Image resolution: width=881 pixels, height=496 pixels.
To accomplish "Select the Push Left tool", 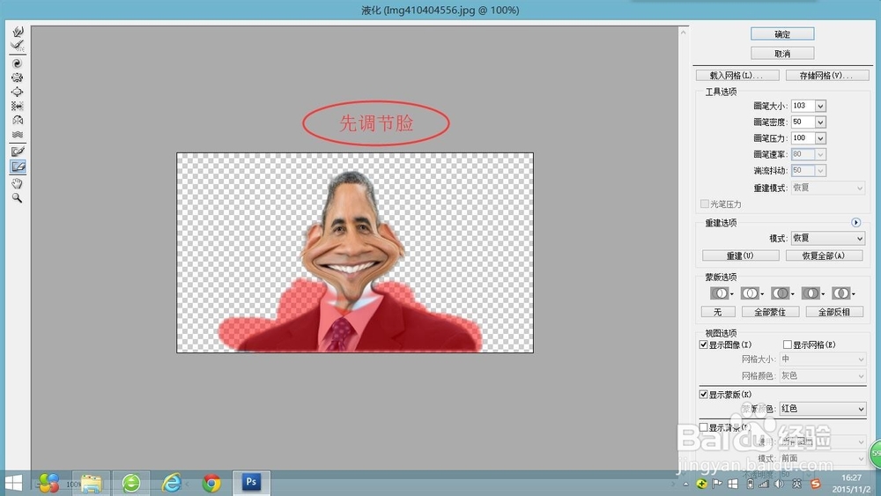I will point(18,106).
